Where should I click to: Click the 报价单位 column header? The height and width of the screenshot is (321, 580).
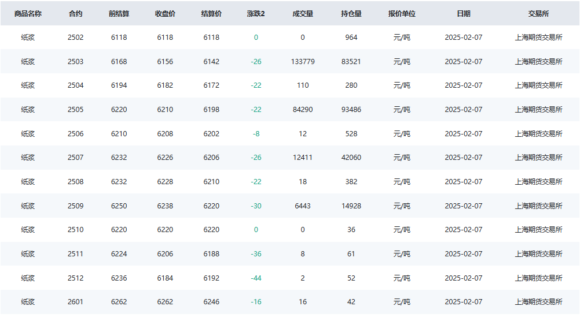(402, 14)
